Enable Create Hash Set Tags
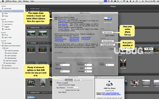 coord(64,90)
